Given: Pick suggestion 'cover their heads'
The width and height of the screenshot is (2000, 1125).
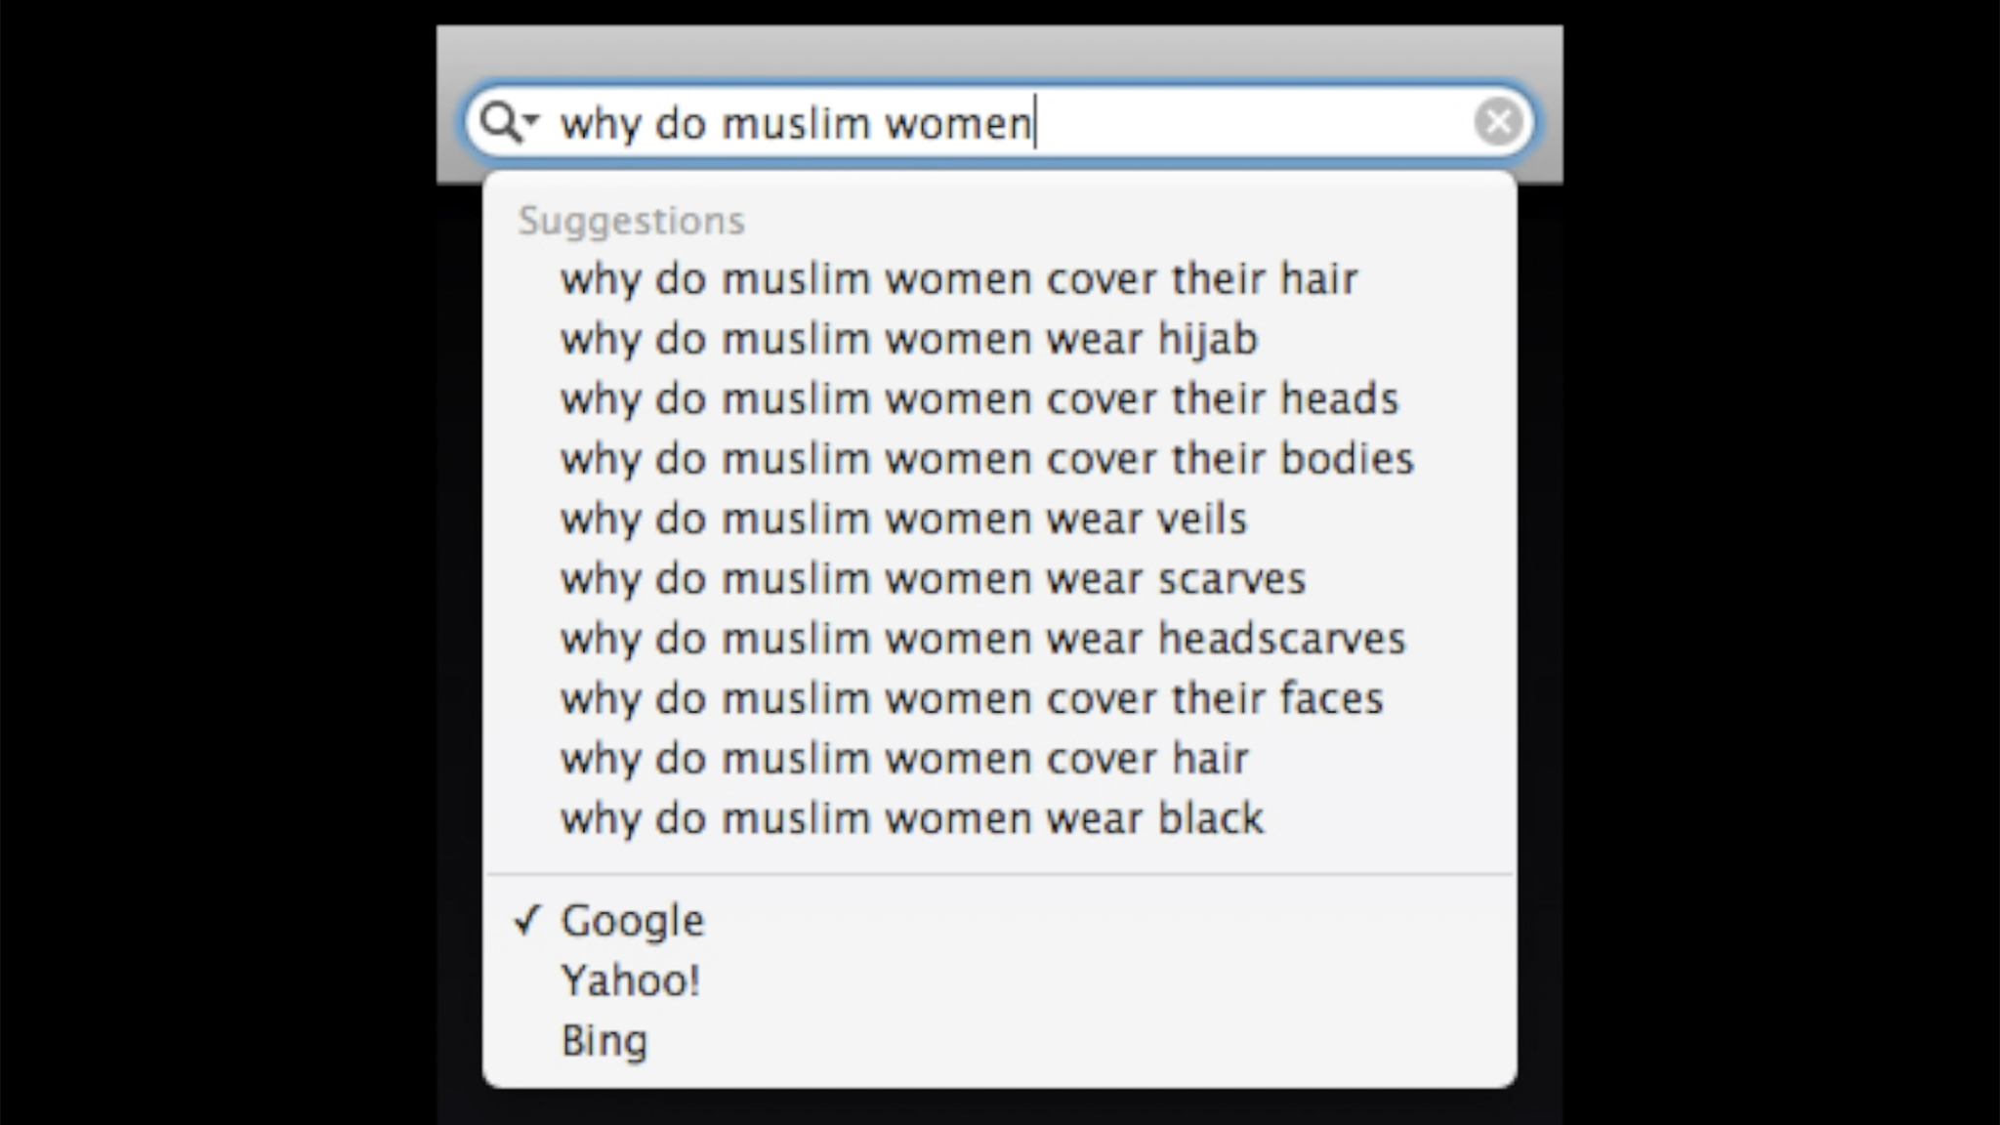Looking at the screenshot, I should (x=979, y=398).
